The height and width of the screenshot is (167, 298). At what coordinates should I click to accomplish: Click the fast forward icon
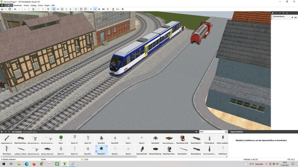point(99,9)
